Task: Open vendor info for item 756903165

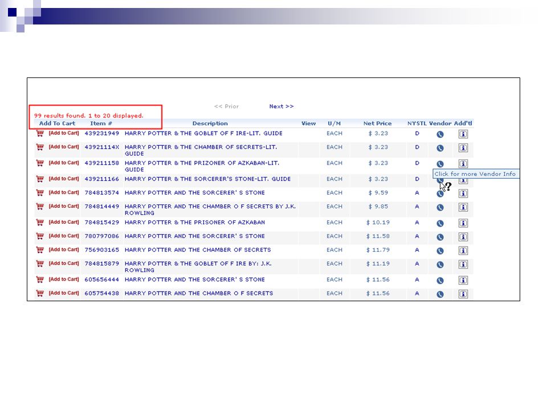Action: click(440, 251)
